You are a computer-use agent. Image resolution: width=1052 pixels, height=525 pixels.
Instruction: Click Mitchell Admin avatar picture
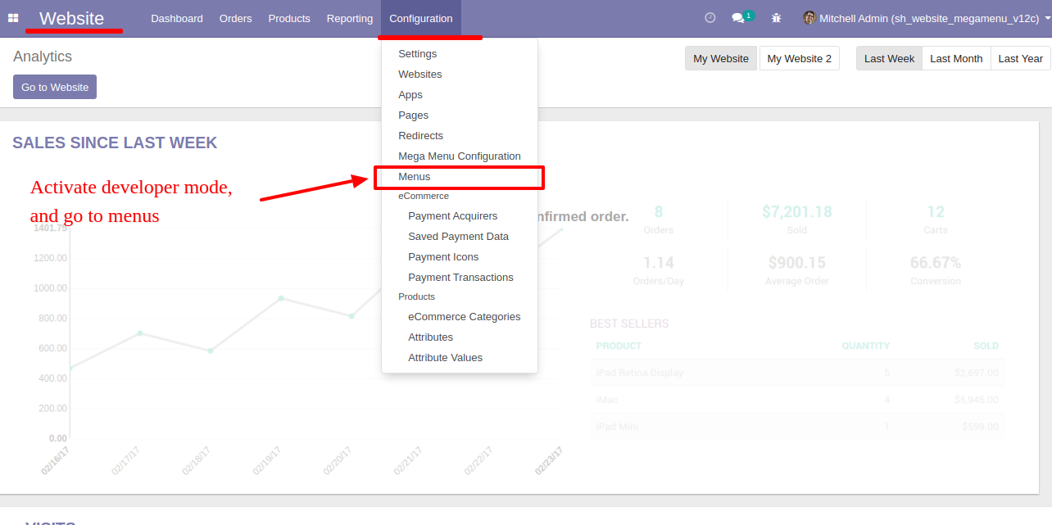coord(809,18)
